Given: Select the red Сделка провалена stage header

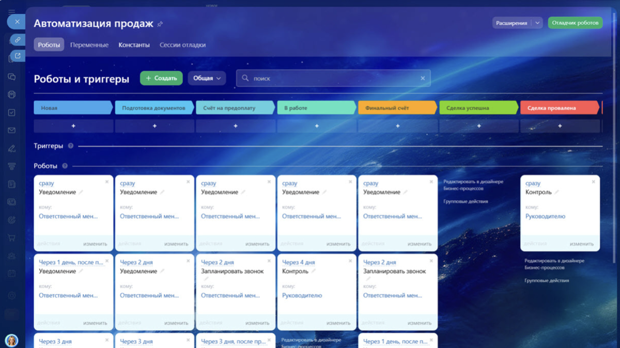Looking at the screenshot, I should tap(560, 108).
